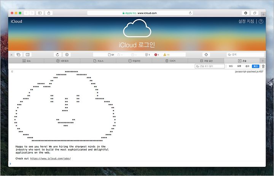
Task: Switch to the 네트워크 (Network) tab
Action: click(x=62, y=61)
